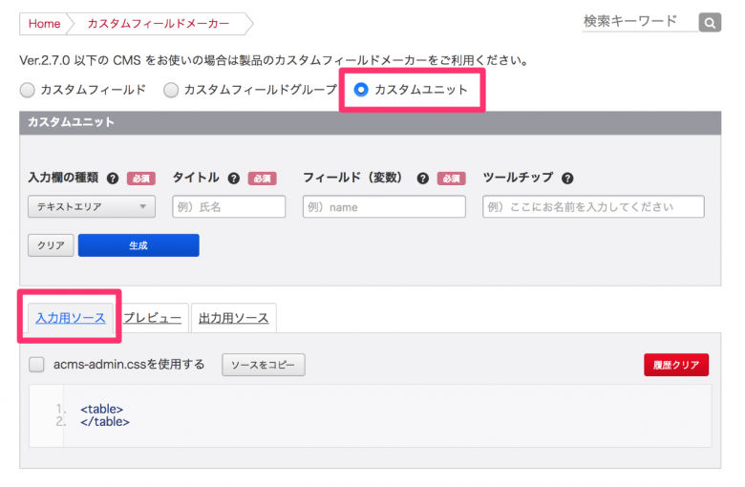Open the 出力用ソース tab
Screen dimensions: 745x487
tap(234, 318)
